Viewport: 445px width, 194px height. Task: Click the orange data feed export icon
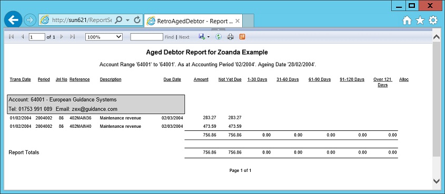coord(242,37)
